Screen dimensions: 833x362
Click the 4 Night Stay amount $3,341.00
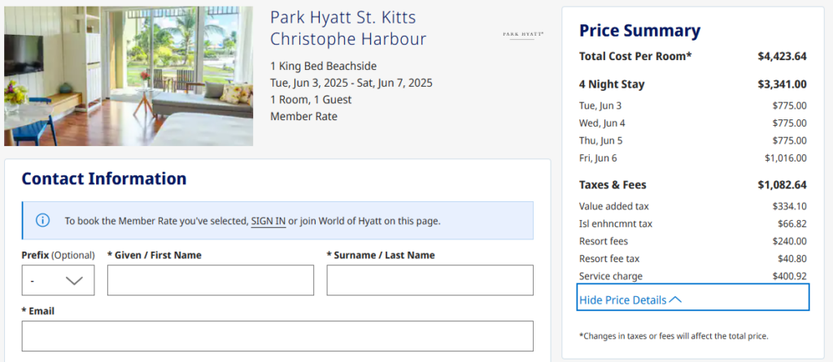coord(782,84)
